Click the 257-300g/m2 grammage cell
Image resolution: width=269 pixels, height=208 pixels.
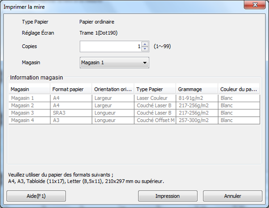[197, 120]
